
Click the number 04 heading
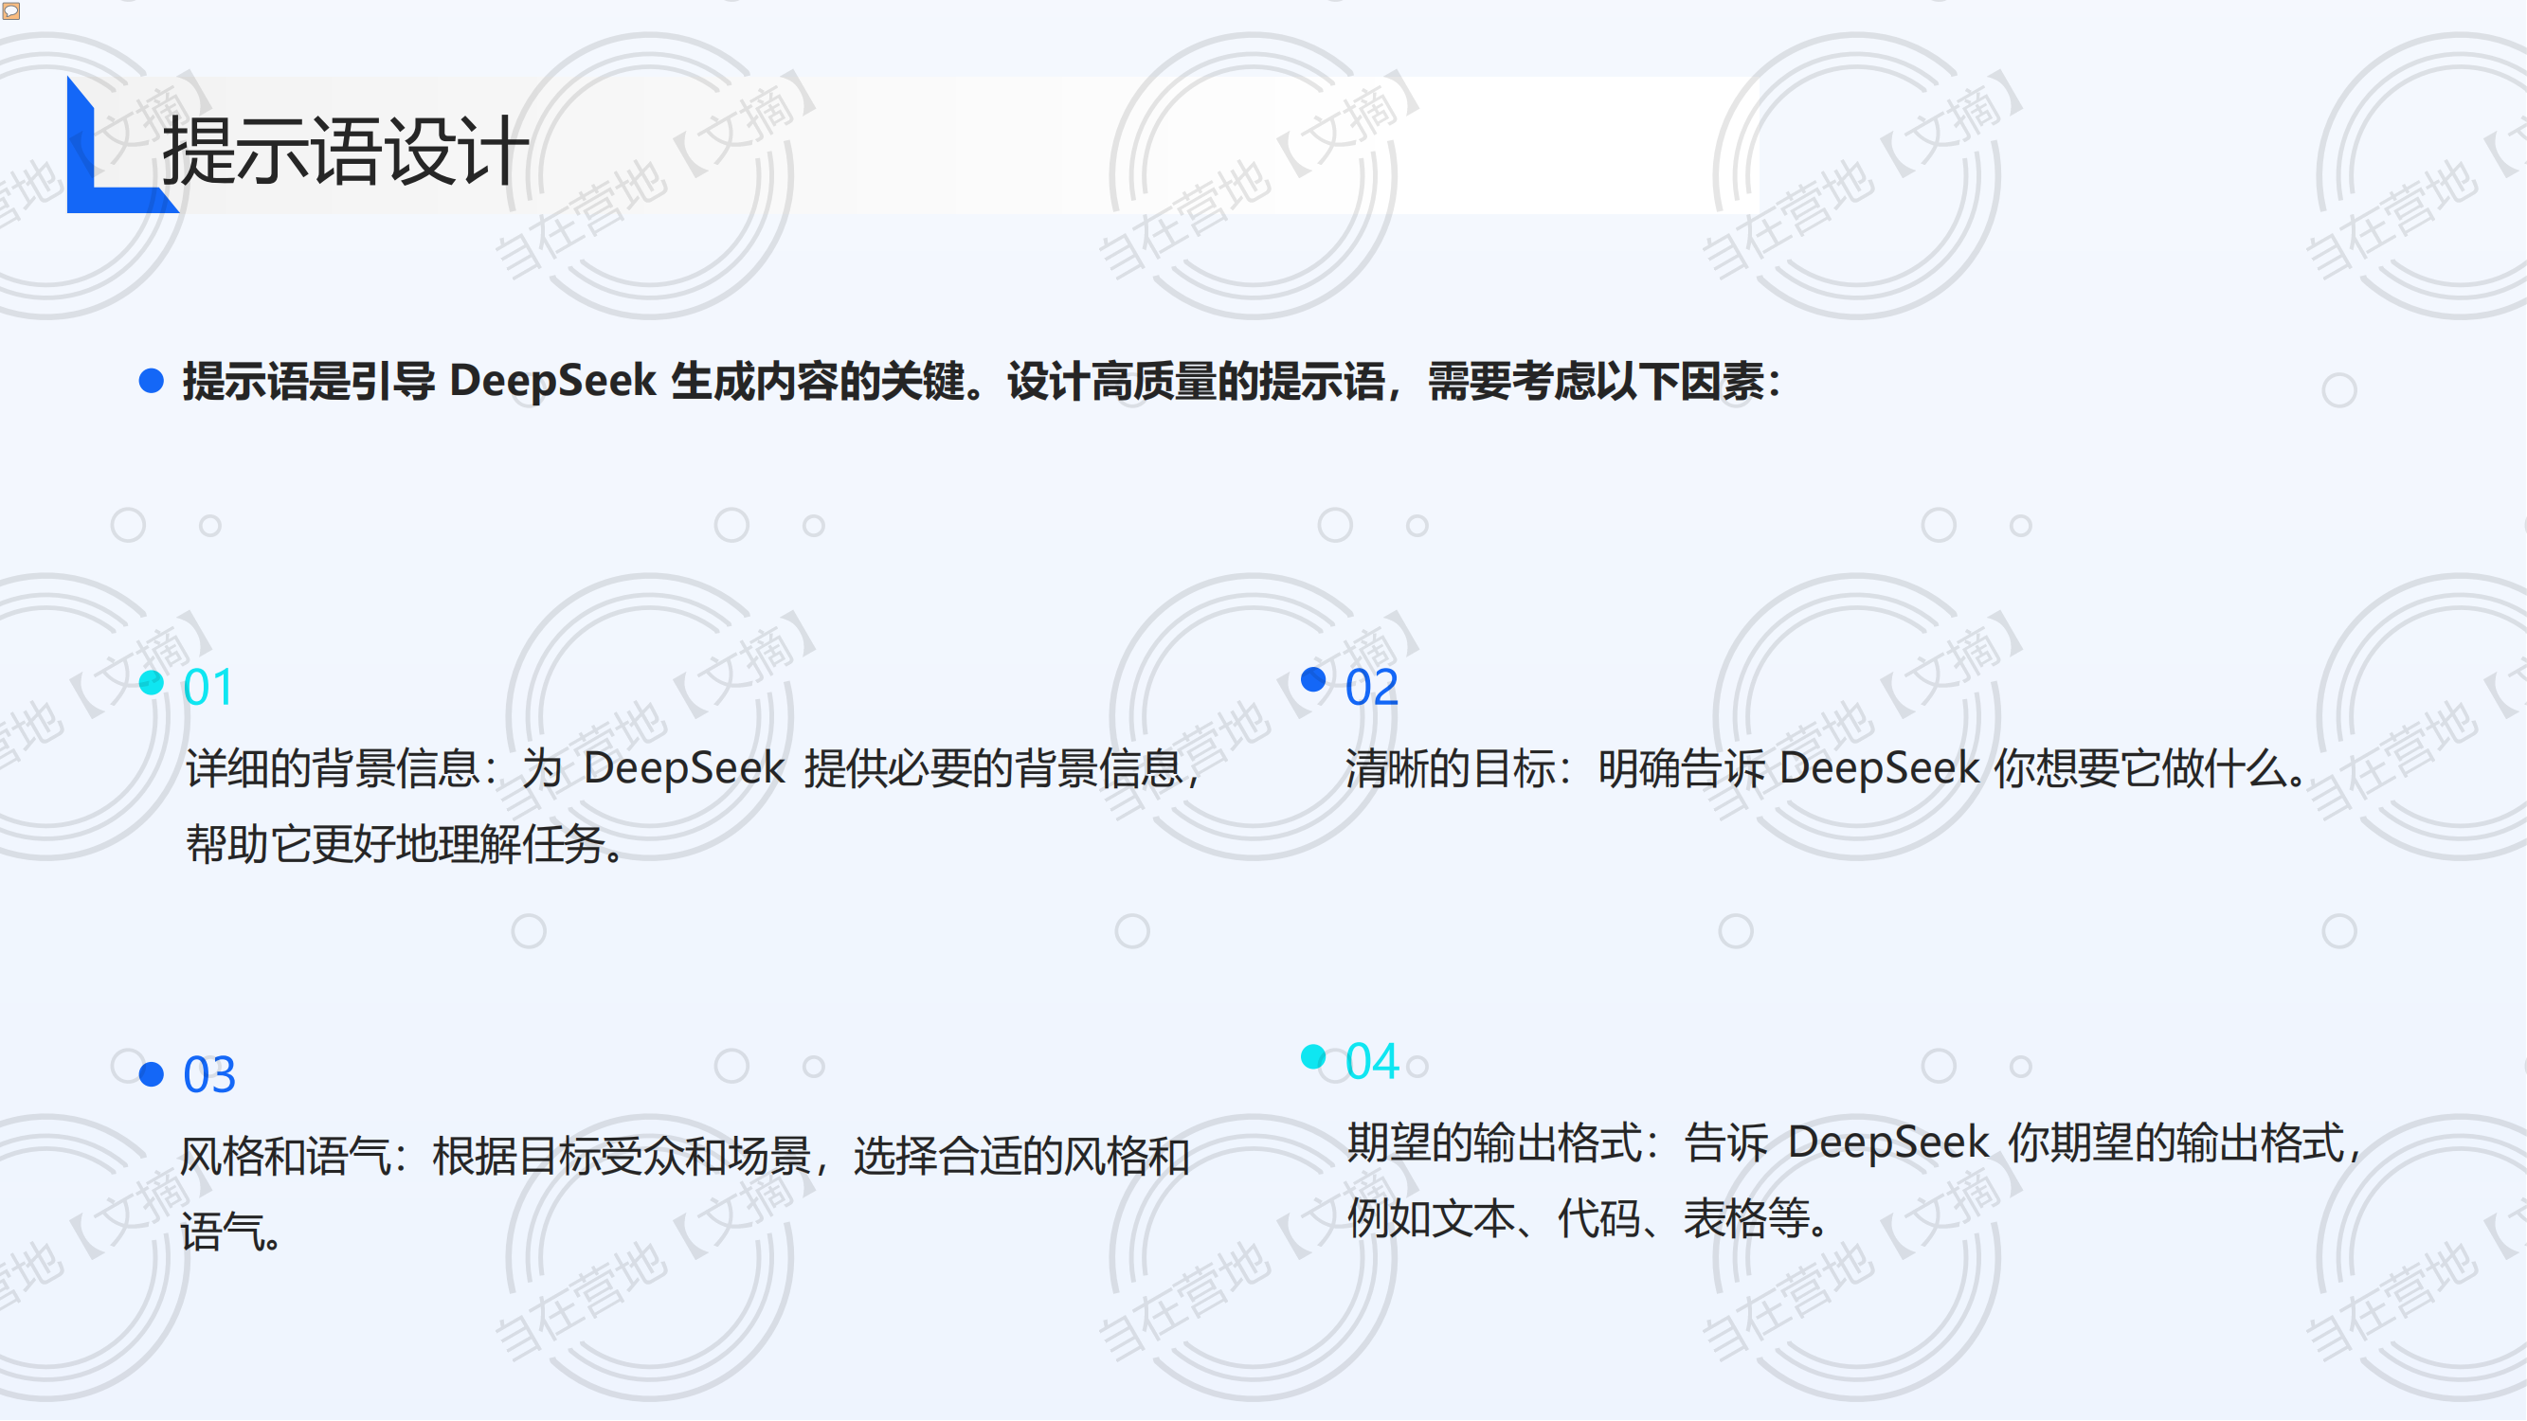[1371, 1061]
